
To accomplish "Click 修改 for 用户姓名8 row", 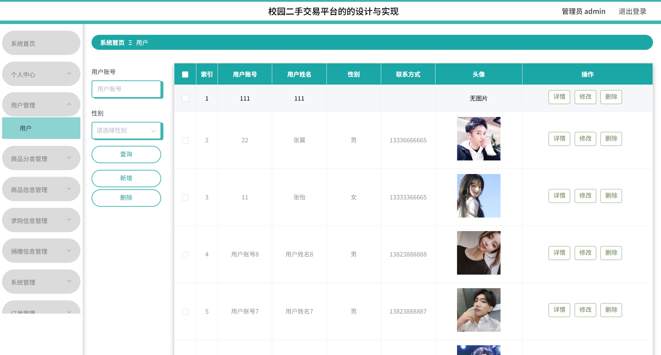I will pyautogui.click(x=585, y=253).
